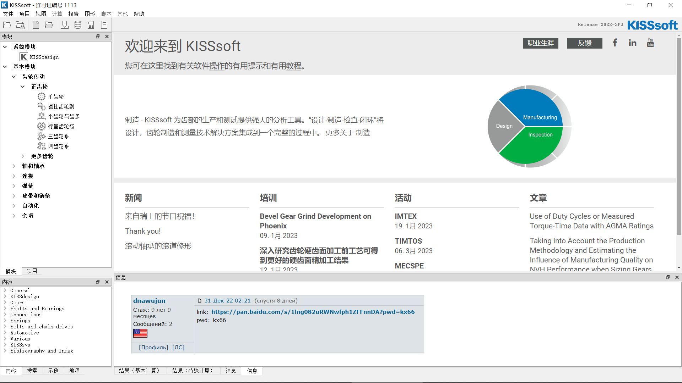Screen dimensions: 682x383
Task: Undock the 信息 panel
Action: pos(668,277)
